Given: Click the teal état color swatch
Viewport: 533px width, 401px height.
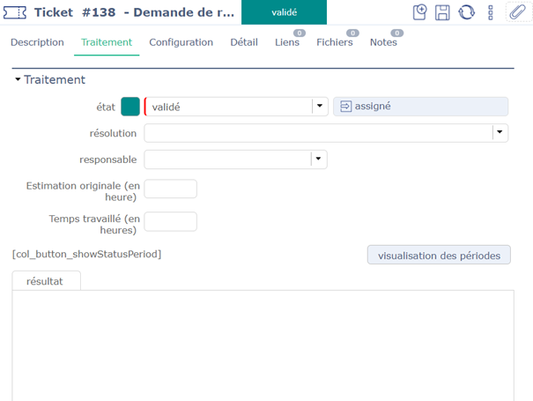Looking at the screenshot, I should [130, 107].
